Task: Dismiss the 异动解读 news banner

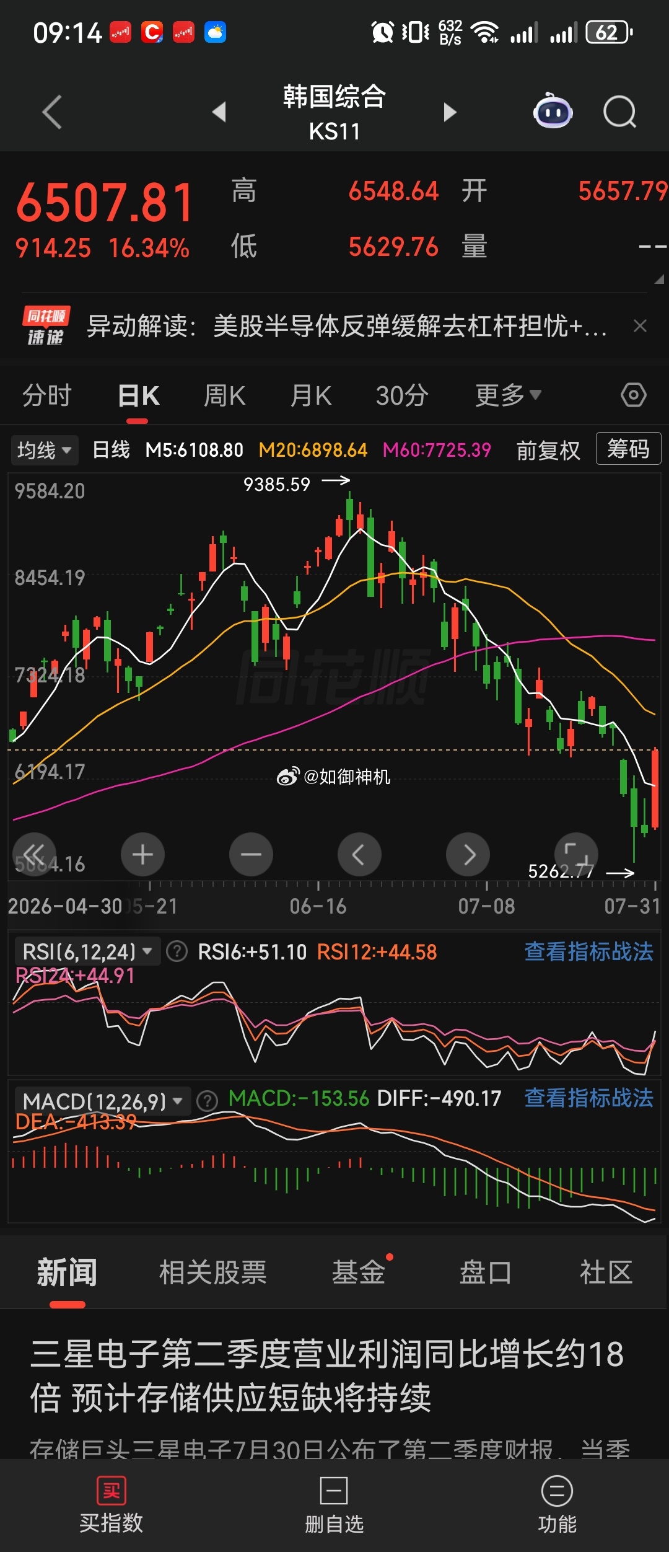Action: (641, 326)
